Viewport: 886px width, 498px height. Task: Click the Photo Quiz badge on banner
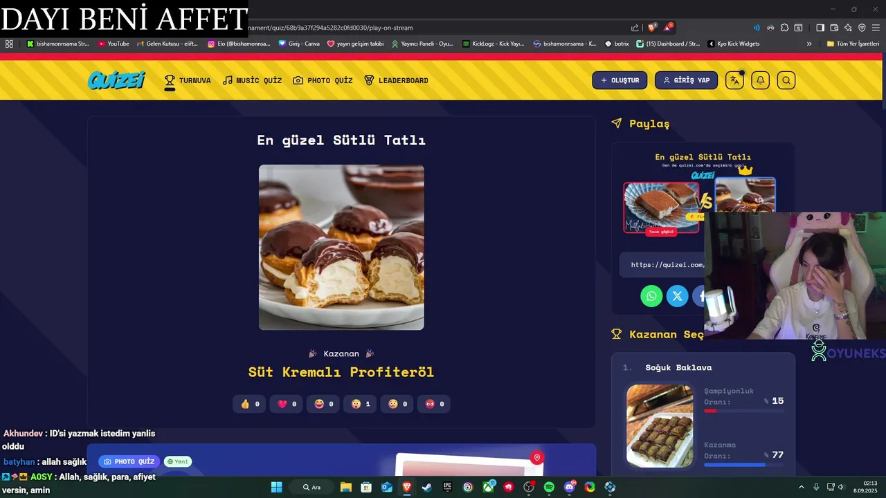pos(129,461)
